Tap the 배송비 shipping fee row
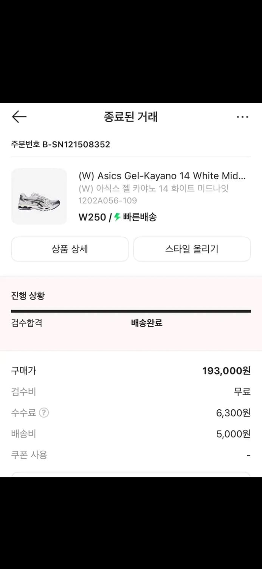Screen dimensions: 262x569 [x=23, y=434]
